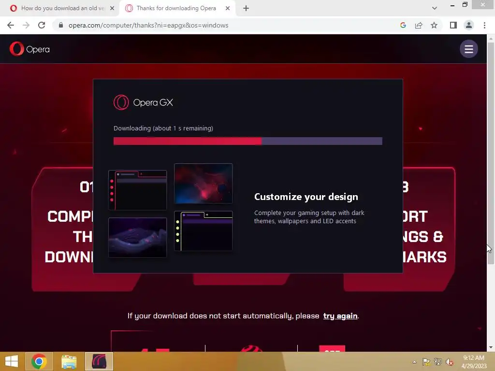Expand the tab search chevron
Image resolution: width=495 pixels, height=371 pixels.
click(435, 8)
